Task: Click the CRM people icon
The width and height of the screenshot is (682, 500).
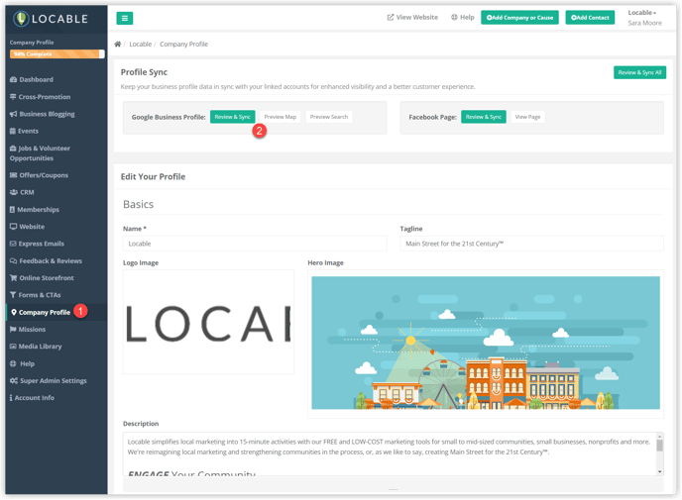Action: click(14, 192)
